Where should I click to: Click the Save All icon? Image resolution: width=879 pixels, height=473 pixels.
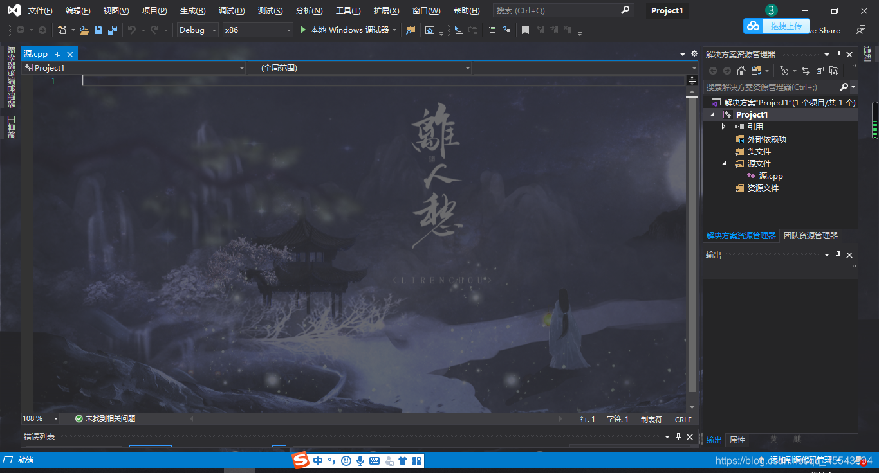coord(113,30)
